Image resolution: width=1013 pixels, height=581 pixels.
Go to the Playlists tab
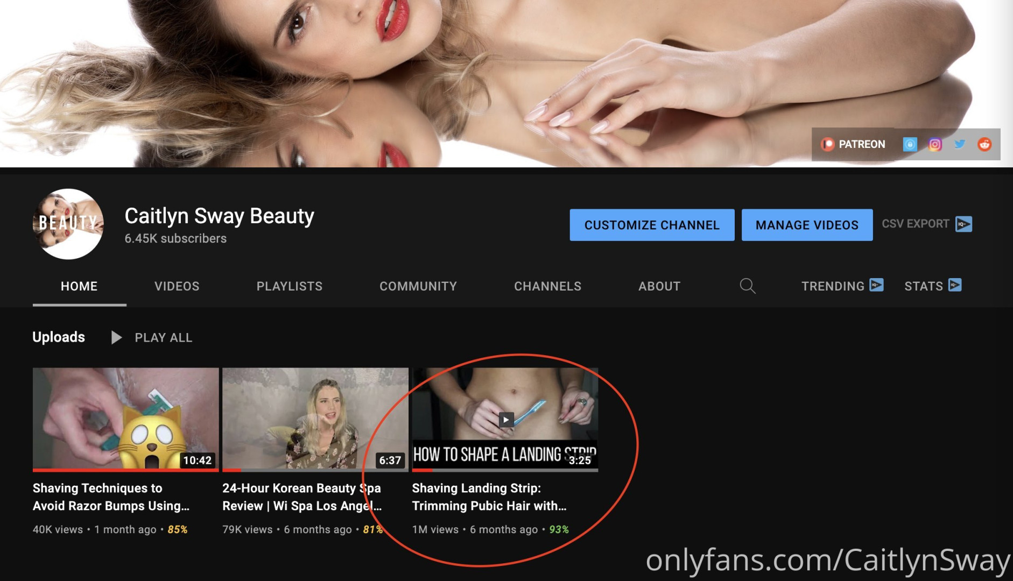pos(289,286)
